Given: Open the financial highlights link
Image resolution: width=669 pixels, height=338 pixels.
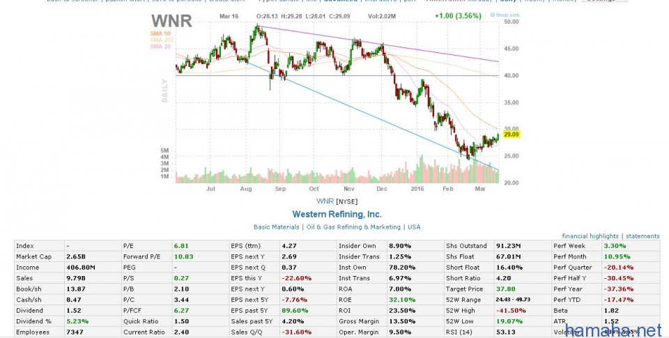Looking at the screenshot, I should [x=590, y=236].
